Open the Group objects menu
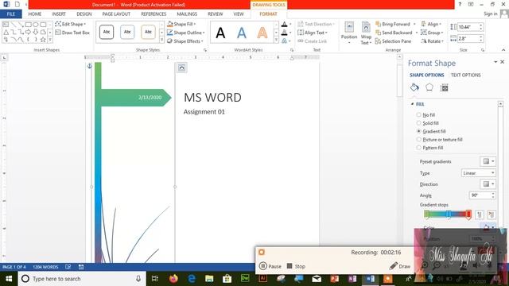This screenshot has width=509, height=286. point(432,33)
